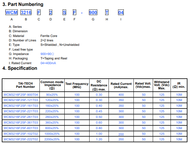The width and height of the screenshot is (191, 144).
Task: Select the 3216 dimension code box
Action: (26, 12)
